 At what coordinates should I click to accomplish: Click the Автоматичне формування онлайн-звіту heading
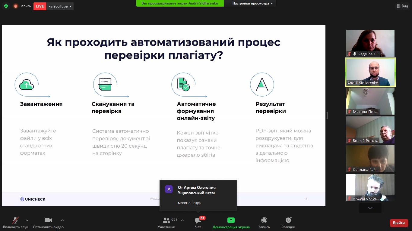(x=196, y=111)
